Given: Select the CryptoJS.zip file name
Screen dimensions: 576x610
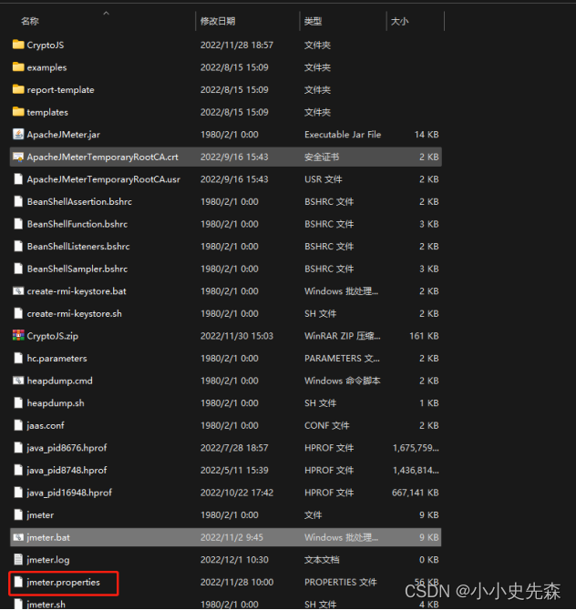Looking at the screenshot, I should 53,336.
